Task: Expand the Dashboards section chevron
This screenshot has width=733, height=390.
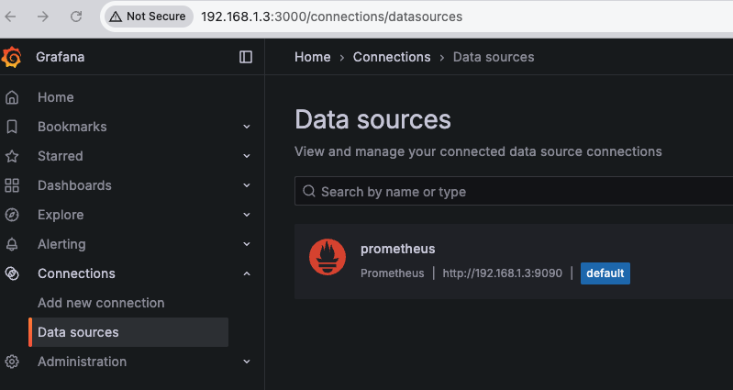Action: click(247, 185)
